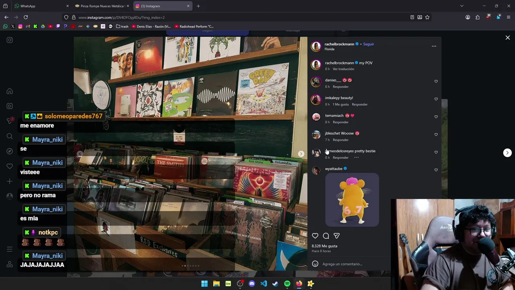Screen dimensions: 515x290
Task: Select the (1) Instagram tab
Action: point(163,6)
